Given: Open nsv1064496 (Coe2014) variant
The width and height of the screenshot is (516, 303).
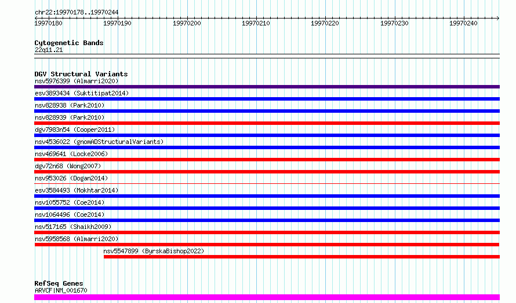Looking at the screenshot, I should (x=70, y=215).
